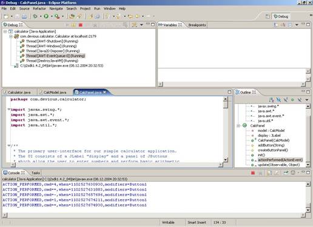This screenshot has height=227, width=313.
Task: Switch to the CalcModel.java editor tab
Action: click(53, 93)
